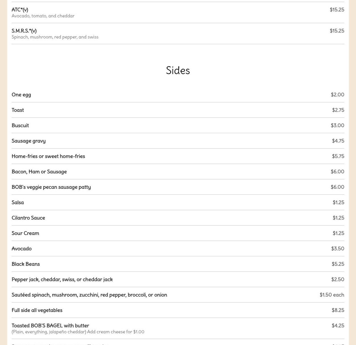Choose the Sour Cream side
Viewport: 356px width, 345px height.
[x=25, y=233]
